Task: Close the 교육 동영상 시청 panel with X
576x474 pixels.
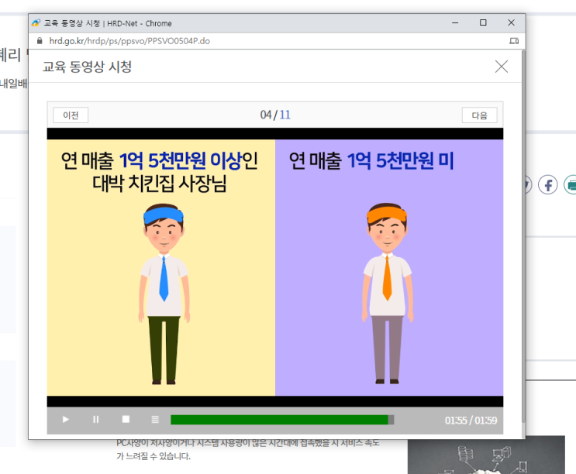Action: 502,67
